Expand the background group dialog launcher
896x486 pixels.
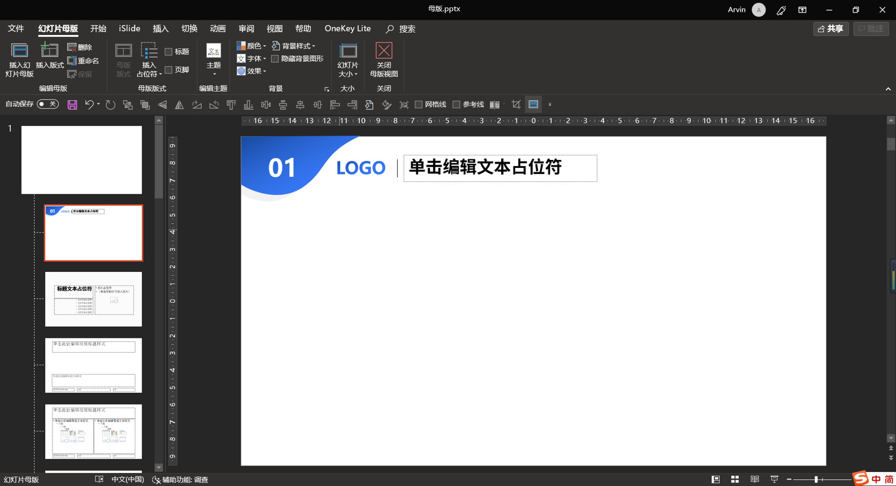(327, 89)
